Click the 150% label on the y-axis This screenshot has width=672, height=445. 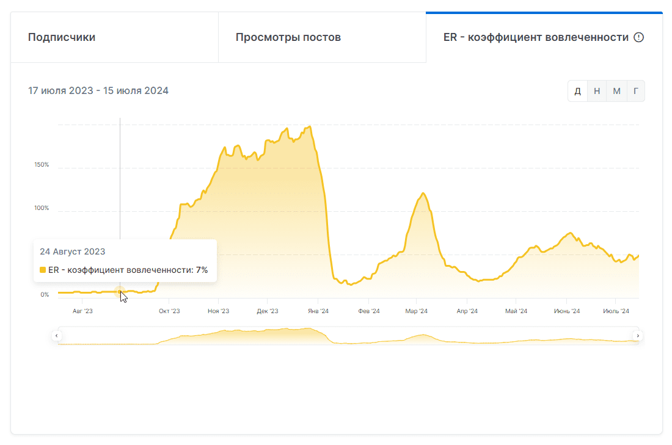click(x=42, y=165)
